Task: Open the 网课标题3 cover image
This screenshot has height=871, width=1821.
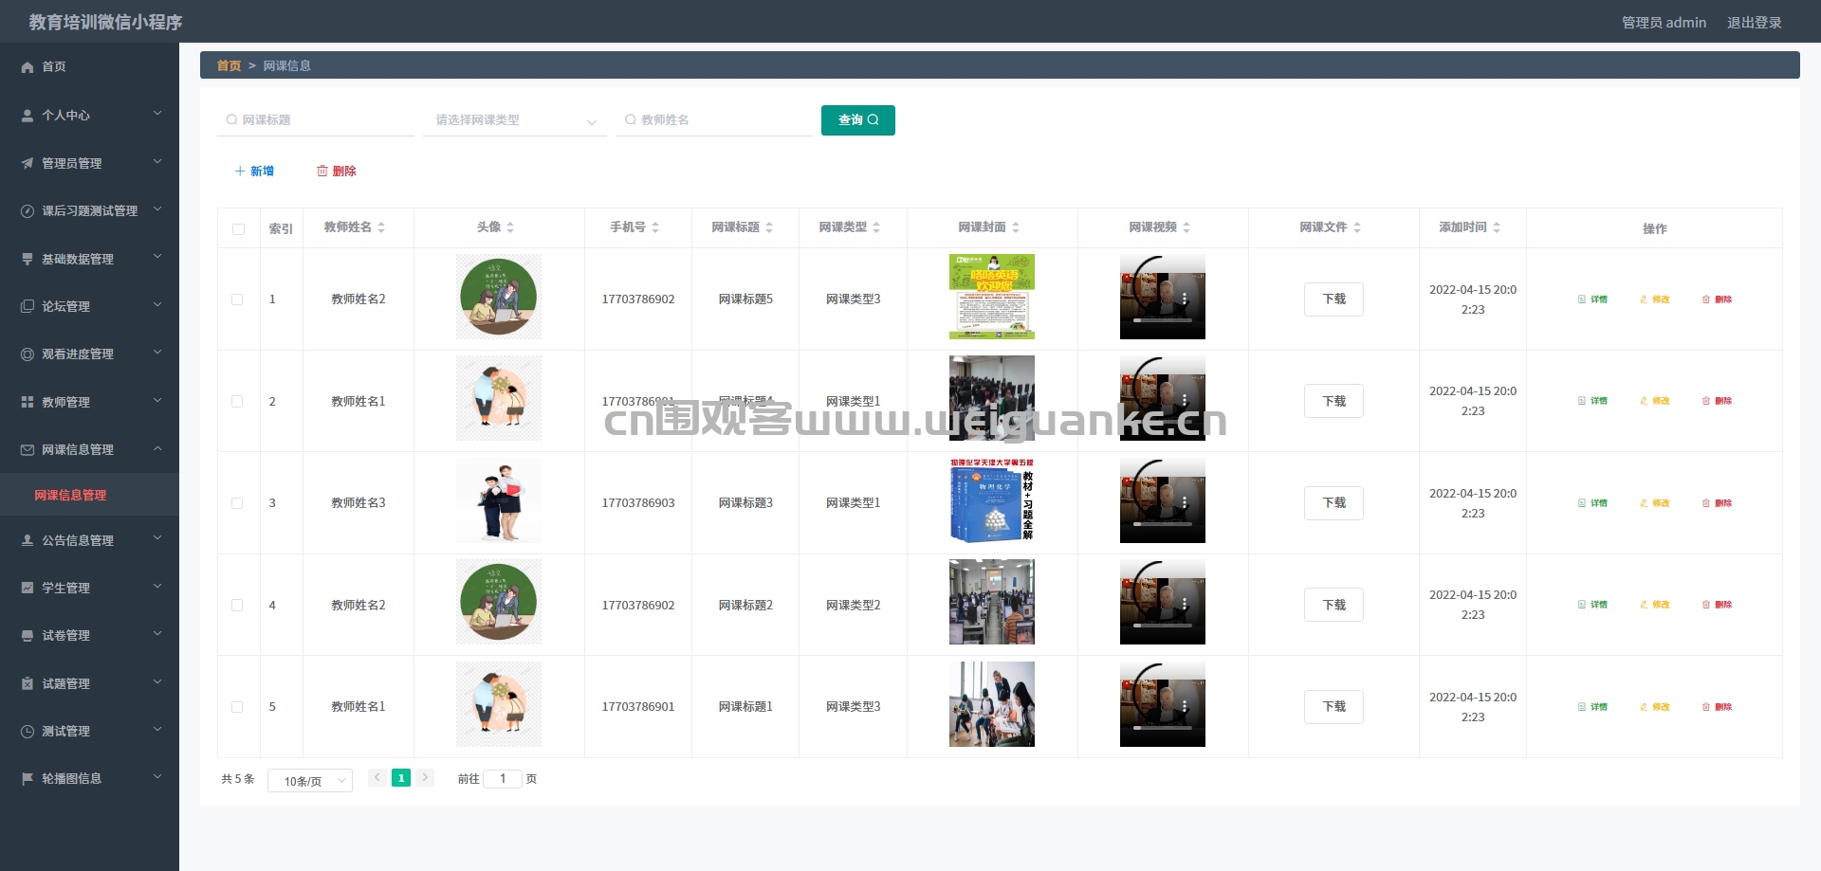Action: click(992, 500)
